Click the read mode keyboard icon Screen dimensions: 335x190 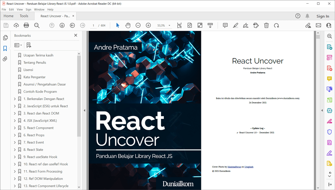coord(210,25)
